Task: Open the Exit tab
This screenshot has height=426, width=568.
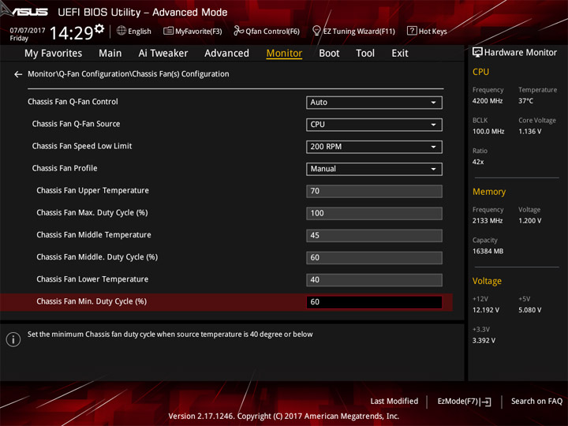Action: tap(400, 54)
